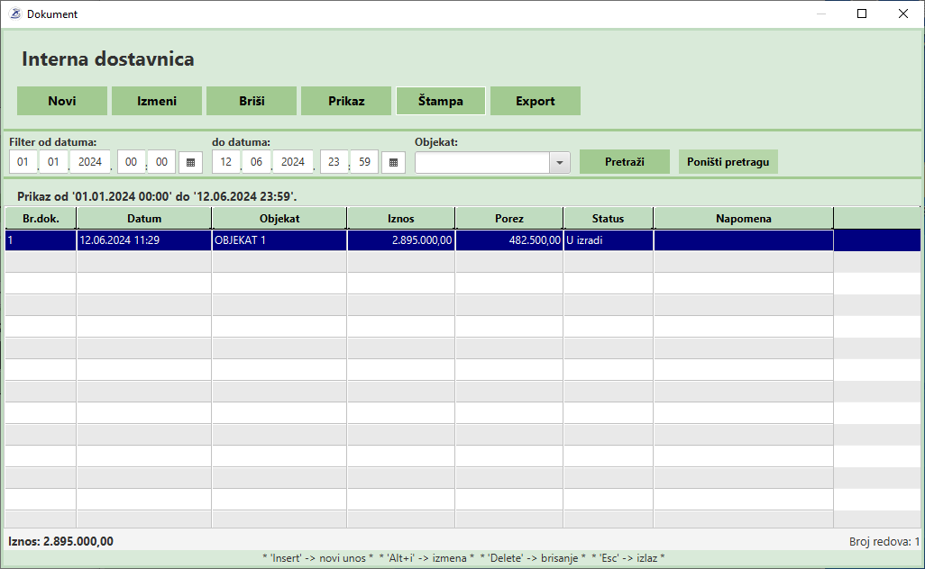Select the OBJEKAT 1 table row
Viewport: 925px width, 569px height.
pos(279,240)
